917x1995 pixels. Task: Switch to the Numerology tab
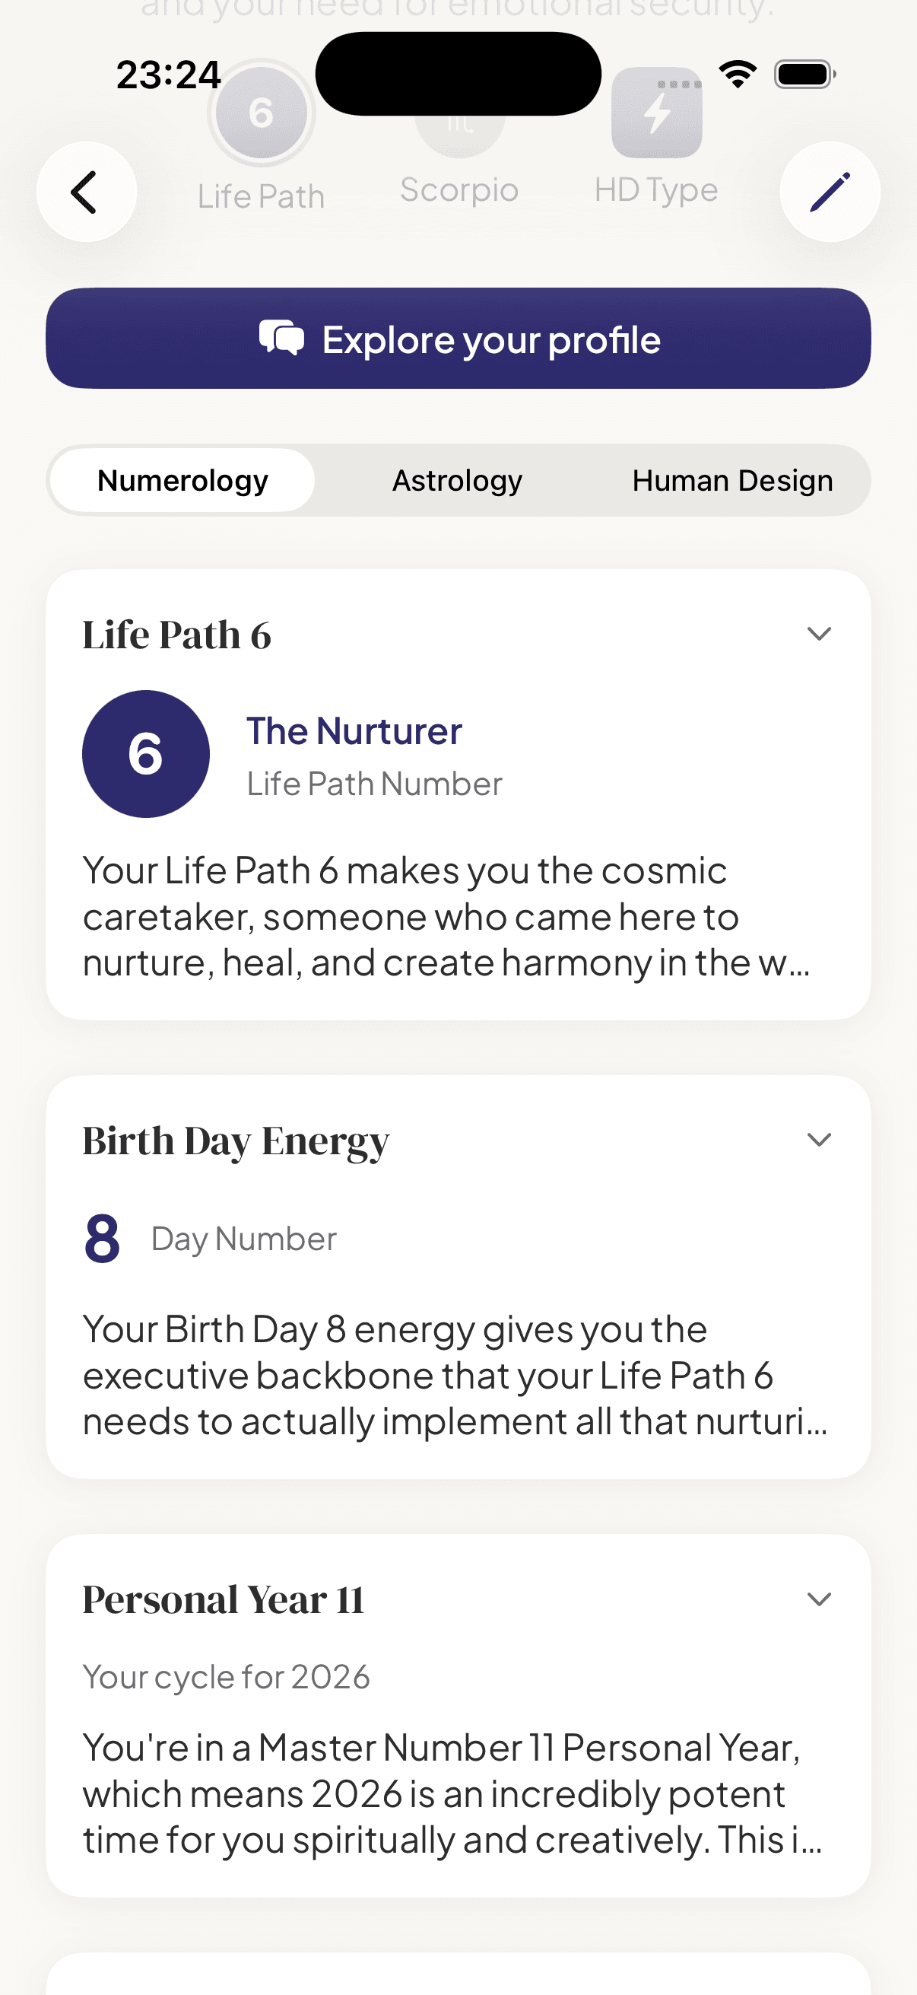(x=181, y=480)
